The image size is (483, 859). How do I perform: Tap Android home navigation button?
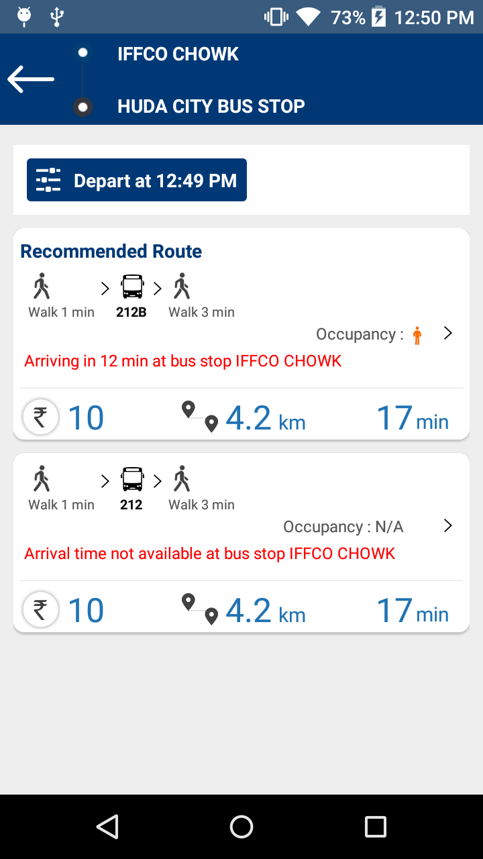coord(241,827)
